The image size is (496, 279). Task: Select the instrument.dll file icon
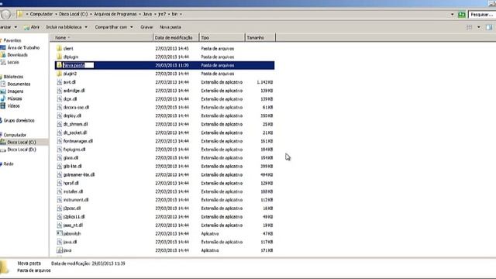pos(59,200)
